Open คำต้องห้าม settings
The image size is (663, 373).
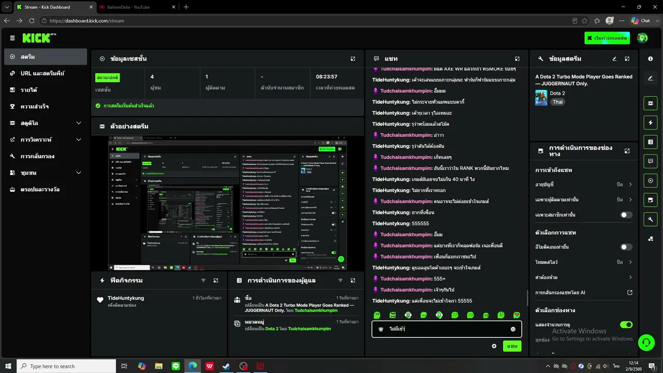(584, 277)
